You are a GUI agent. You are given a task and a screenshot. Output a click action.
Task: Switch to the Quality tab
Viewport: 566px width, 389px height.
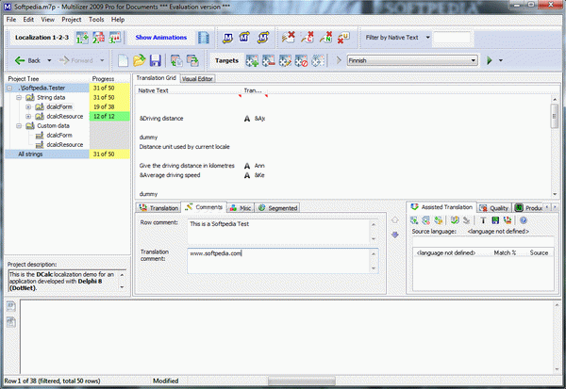click(x=494, y=208)
